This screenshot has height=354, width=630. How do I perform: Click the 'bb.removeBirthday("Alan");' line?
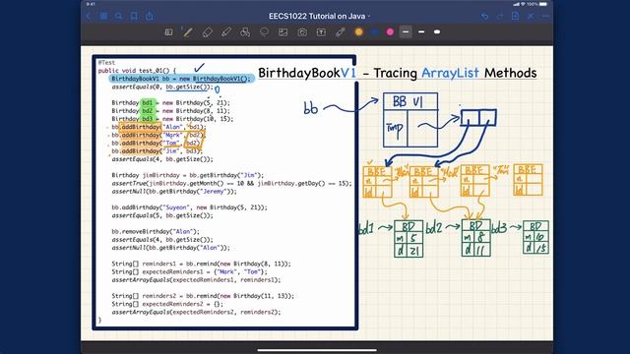[x=156, y=232]
